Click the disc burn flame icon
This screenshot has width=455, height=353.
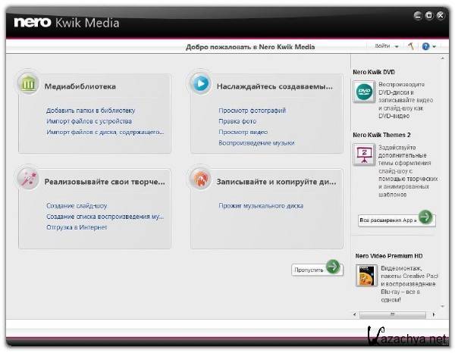[x=202, y=179]
